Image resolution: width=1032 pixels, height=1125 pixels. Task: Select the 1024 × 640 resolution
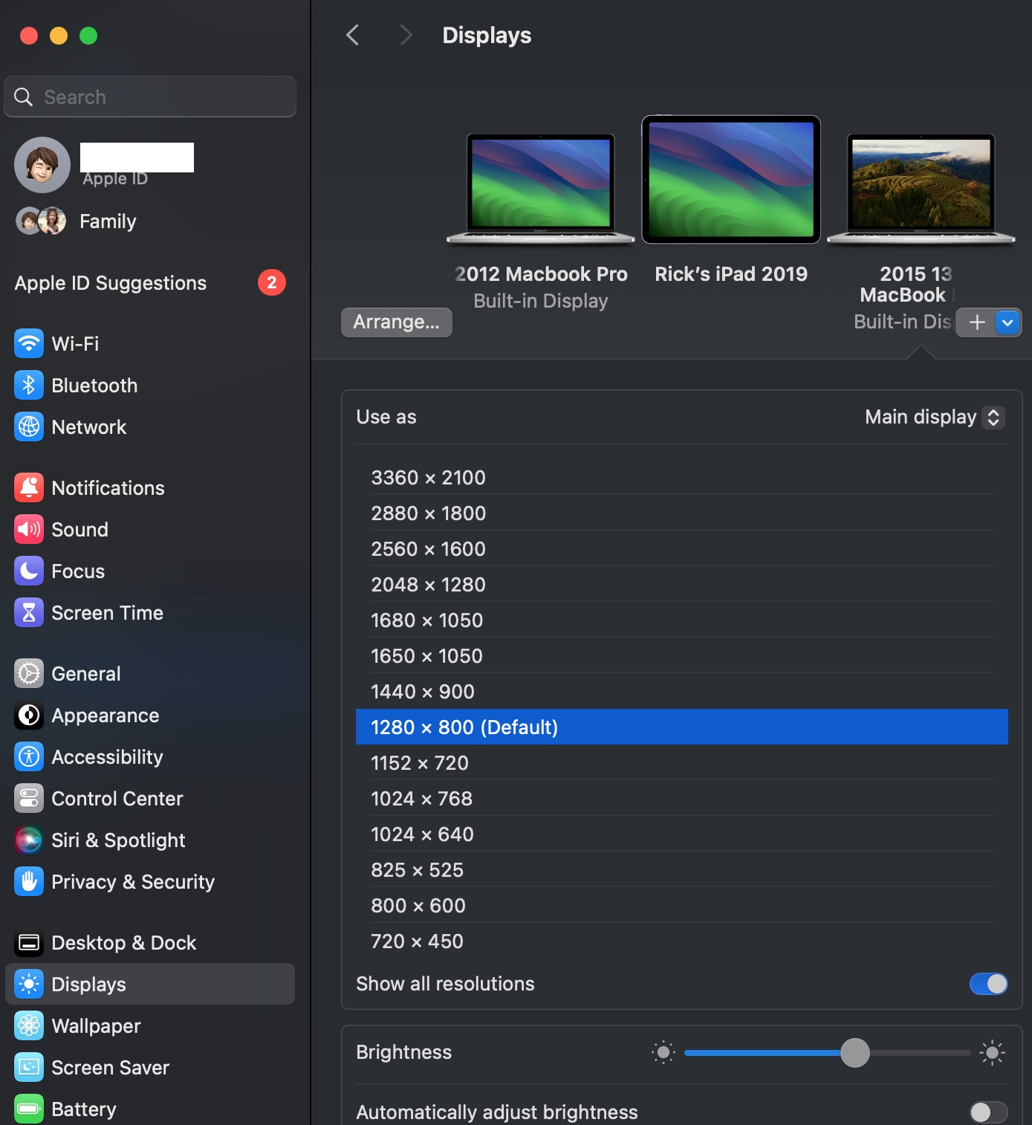pyautogui.click(x=682, y=834)
